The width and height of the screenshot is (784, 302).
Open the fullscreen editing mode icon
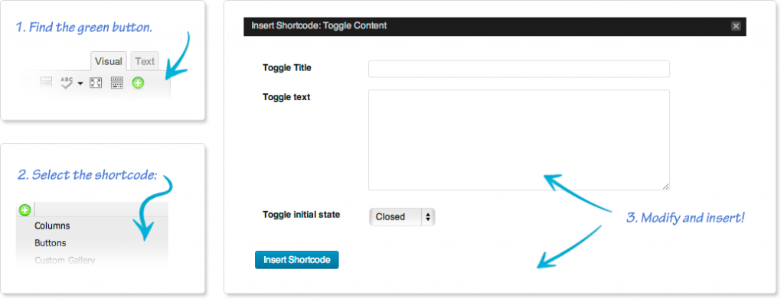[x=96, y=83]
